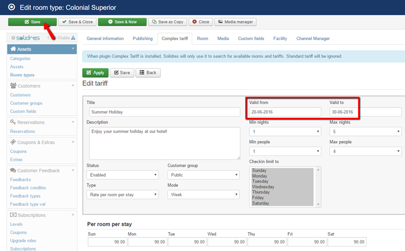Open the Customer group dropdown
The image size is (405, 251).
click(204, 175)
